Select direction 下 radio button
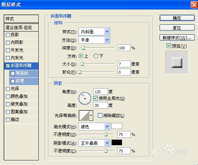198x165 pixels. (96, 56)
